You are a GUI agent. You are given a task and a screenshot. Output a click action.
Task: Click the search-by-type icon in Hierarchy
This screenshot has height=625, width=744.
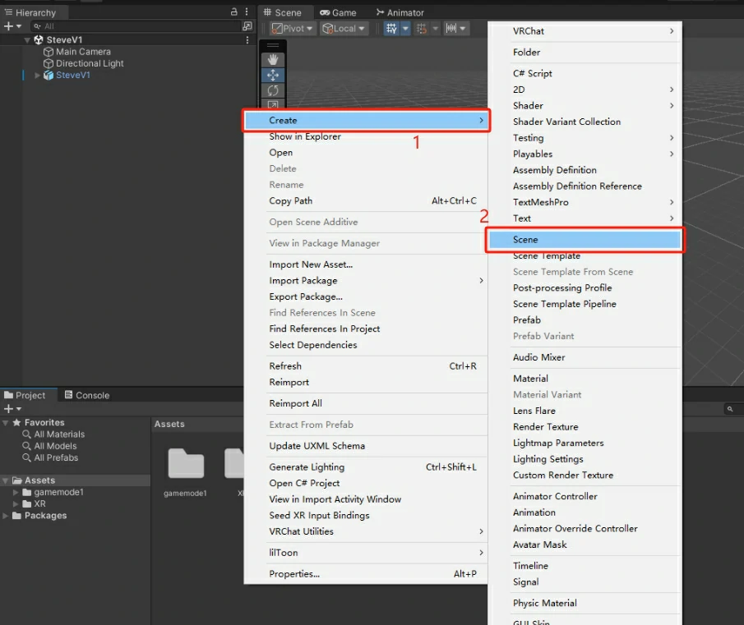247,26
